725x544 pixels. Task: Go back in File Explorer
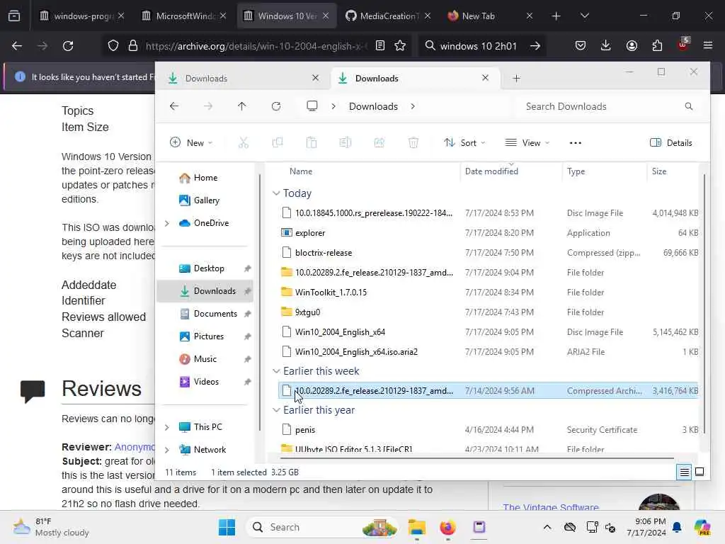(x=174, y=106)
